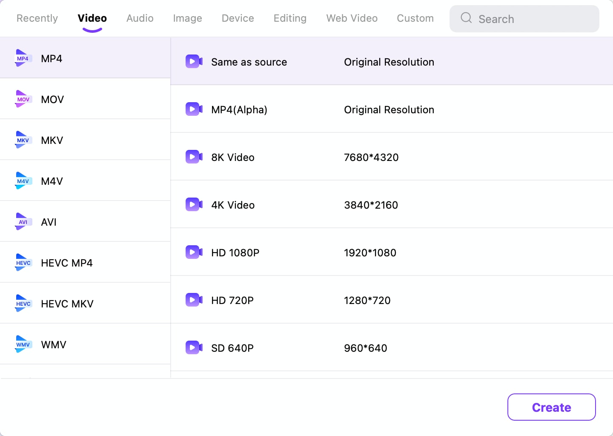The width and height of the screenshot is (613, 436).
Task: Pick the HEVC MP4 format label
Action: [67, 263]
